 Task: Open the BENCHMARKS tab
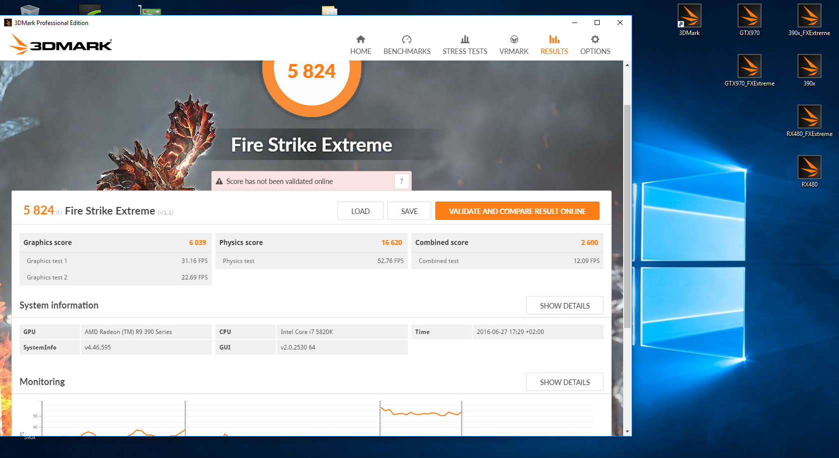407,45
